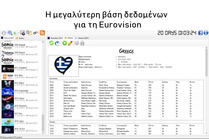Screen dimensions: 209x139
Task: Click the Greek flag heart image
Action: [63, 66]
